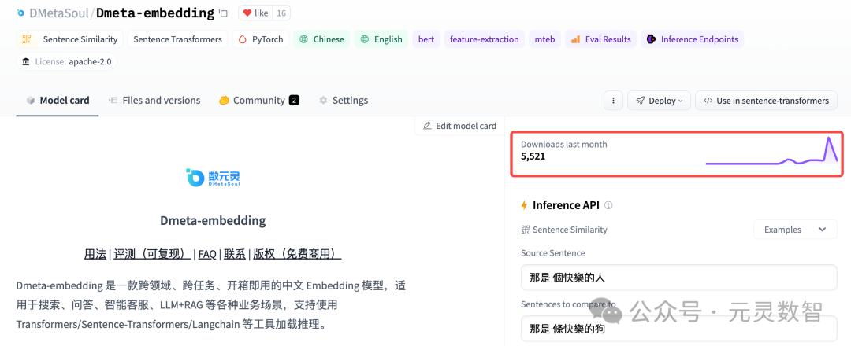Viewport: 851px width, 346px height.
Task: Click the Inference API info icon
Action: [x=608, y=205]
